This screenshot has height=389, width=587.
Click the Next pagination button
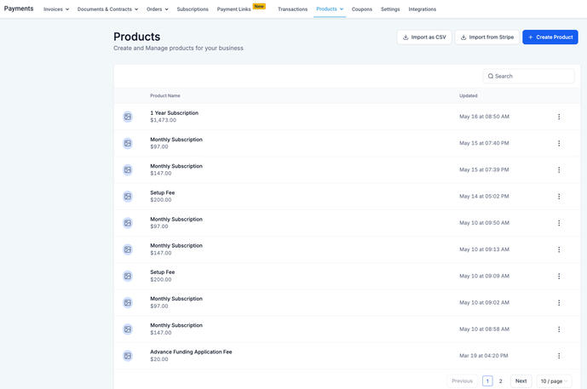click(x=521, y=381)
